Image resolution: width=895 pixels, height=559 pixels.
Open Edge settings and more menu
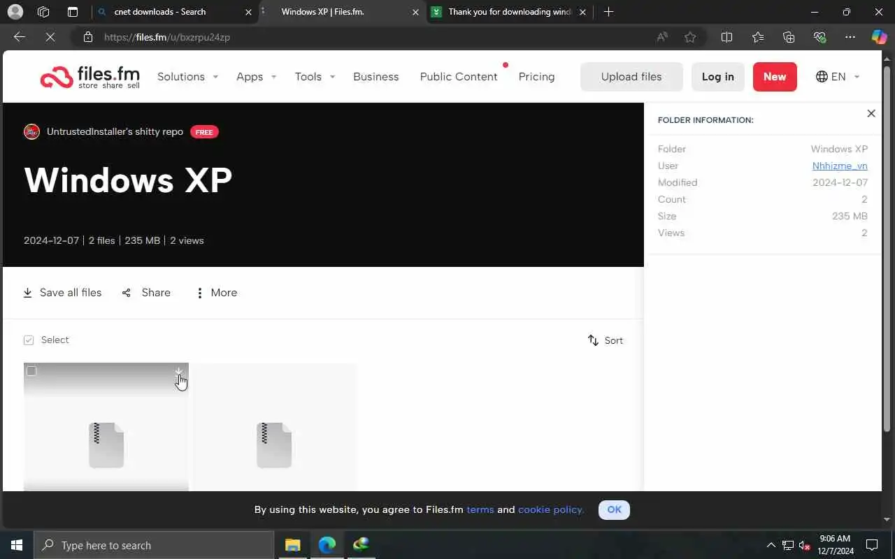[850, 37]
